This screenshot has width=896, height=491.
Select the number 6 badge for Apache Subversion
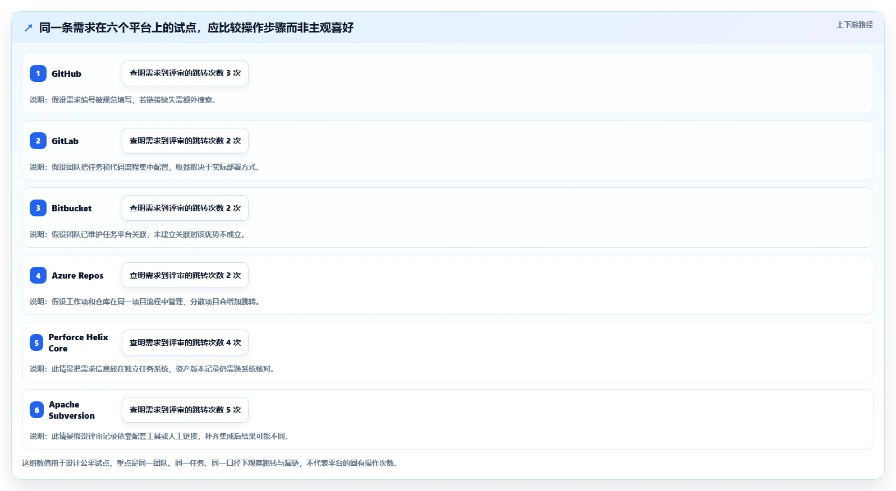point(36,410)
